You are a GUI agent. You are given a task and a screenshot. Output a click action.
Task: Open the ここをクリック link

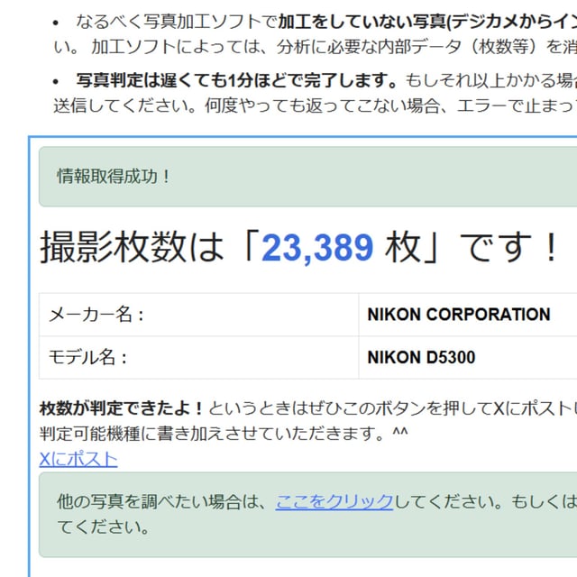(334, 501)
